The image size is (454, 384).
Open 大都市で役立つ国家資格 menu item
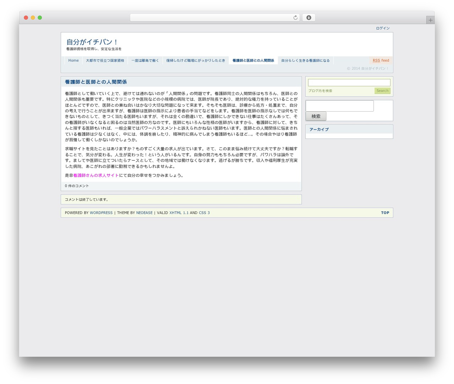click(x=105, y=61)
